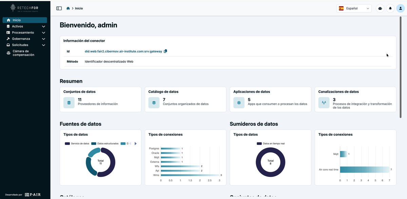Open the Gobernanza sidebar menu
The width and height of the screenshot is (407, 199).
(x=25, y=39)
